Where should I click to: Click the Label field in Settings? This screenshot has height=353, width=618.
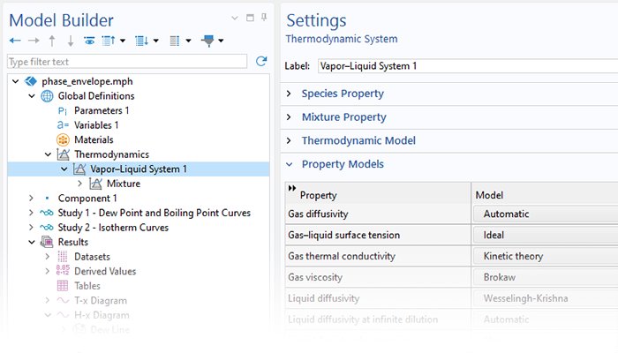pyautogui.click(x=468, y=66)
